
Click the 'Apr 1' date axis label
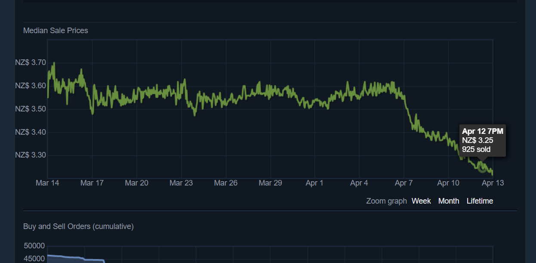314,183
